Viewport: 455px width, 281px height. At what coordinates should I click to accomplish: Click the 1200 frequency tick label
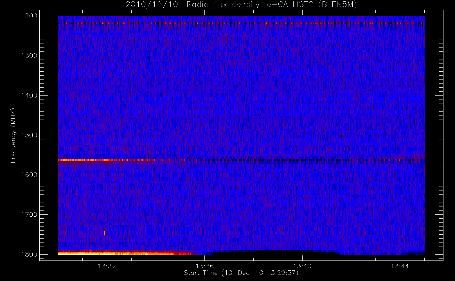[x=29, y=16]
